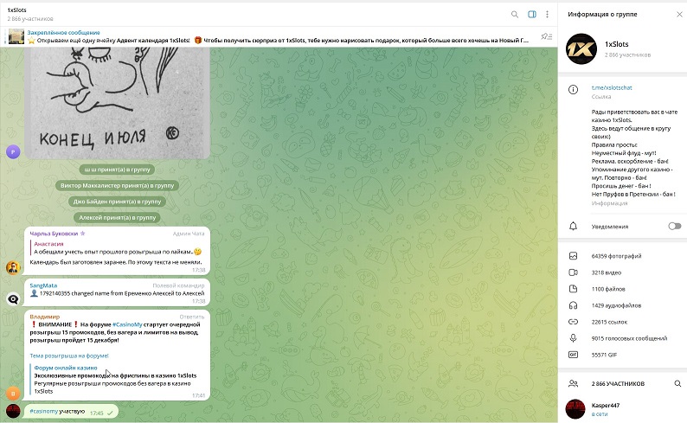The image size is (687, 423).
Task: Click 2 866 УЧАСТНИКОВ members header
Action: pos(618,383)
